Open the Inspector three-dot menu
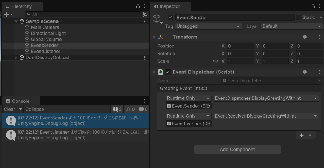This screenshot has height=168, width=324. click(319, 6)
